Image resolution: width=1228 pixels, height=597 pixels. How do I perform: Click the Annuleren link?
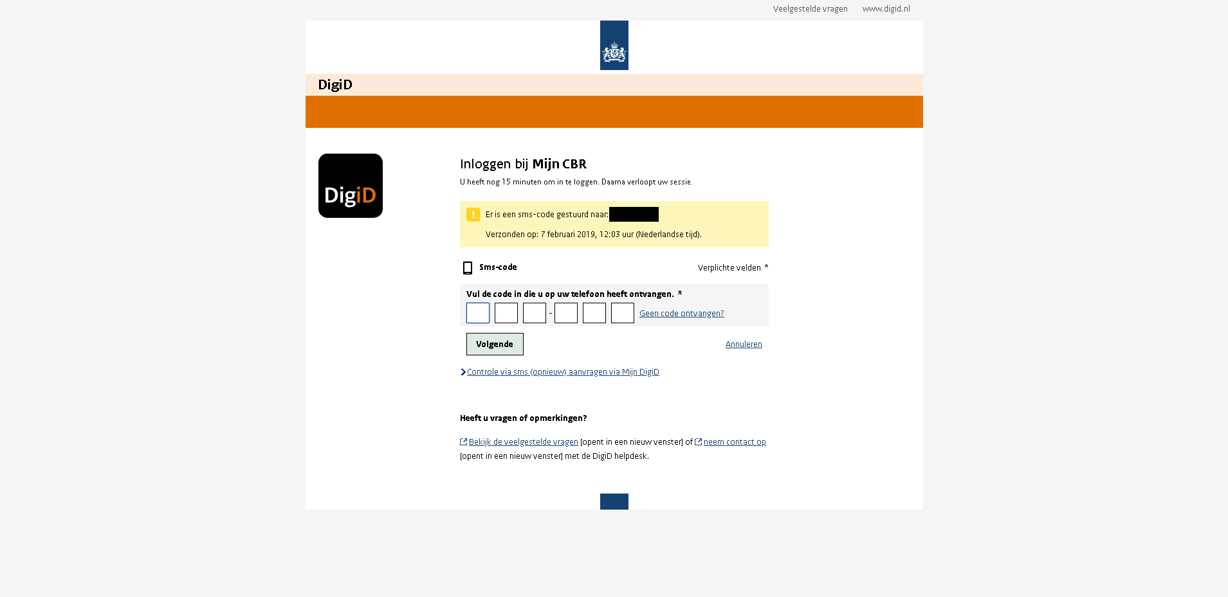(x=744, y=344)
